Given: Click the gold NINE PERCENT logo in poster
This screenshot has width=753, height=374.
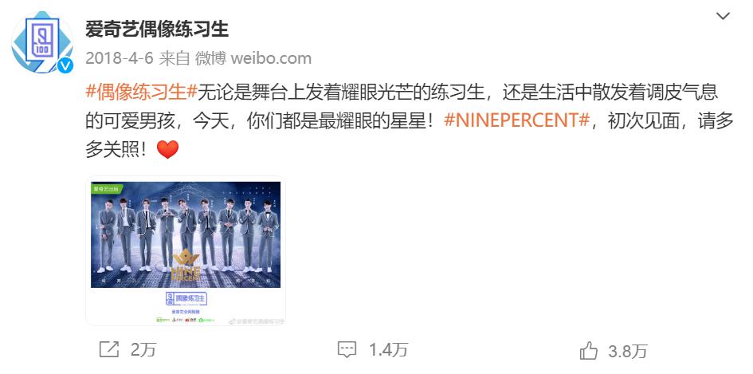Looking at the screenshot, I should pos(186,266).
